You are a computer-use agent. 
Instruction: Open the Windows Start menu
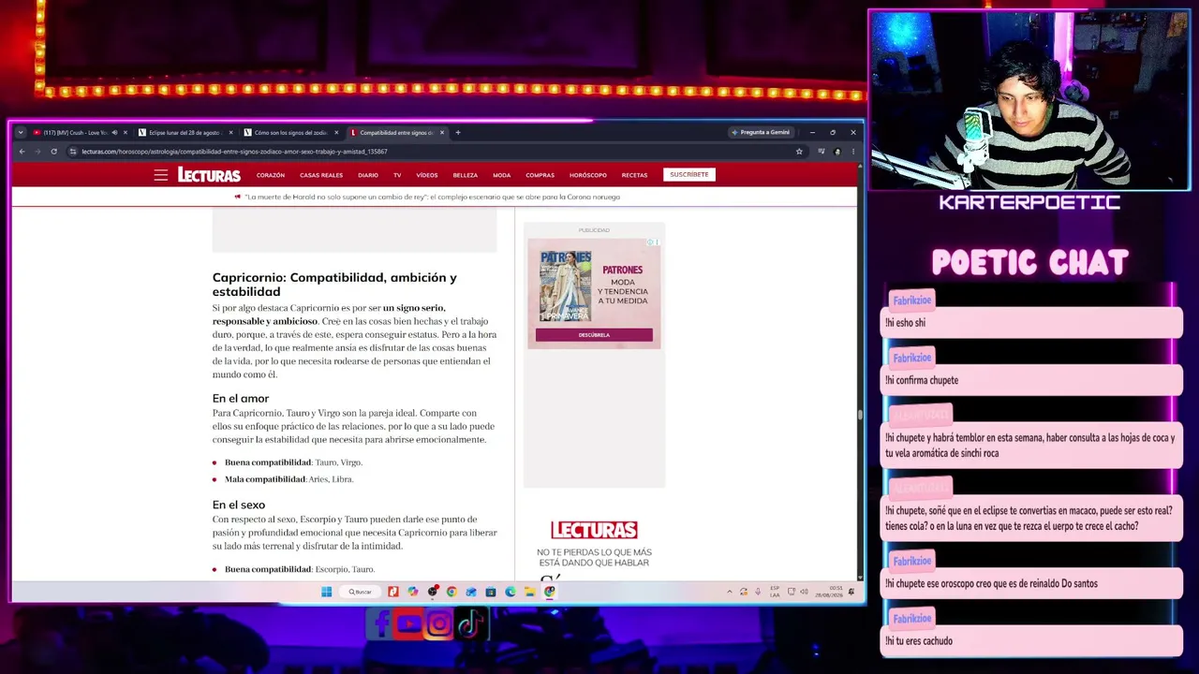(326, 592)
